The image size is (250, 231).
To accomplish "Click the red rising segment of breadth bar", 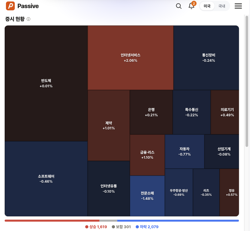I will click(x=52, y=221).
